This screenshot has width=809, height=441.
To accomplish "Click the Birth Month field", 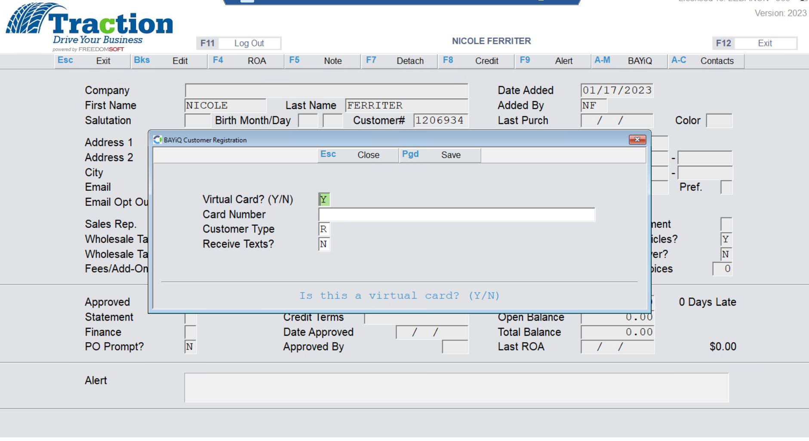I will point(308,120).
